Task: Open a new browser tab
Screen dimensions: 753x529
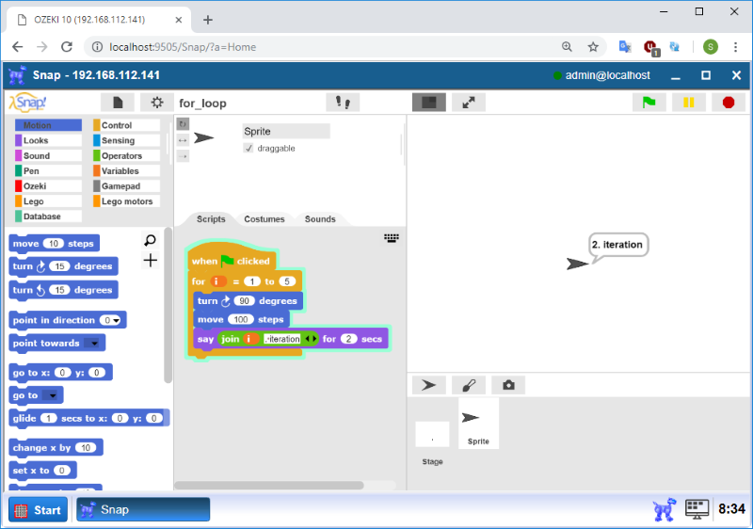Action: pos(207,20)
